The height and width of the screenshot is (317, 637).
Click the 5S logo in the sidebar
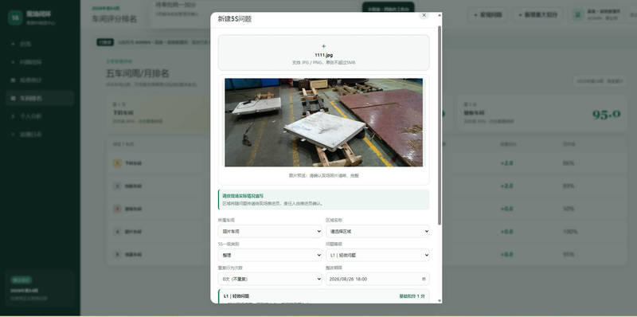point(15,18)
